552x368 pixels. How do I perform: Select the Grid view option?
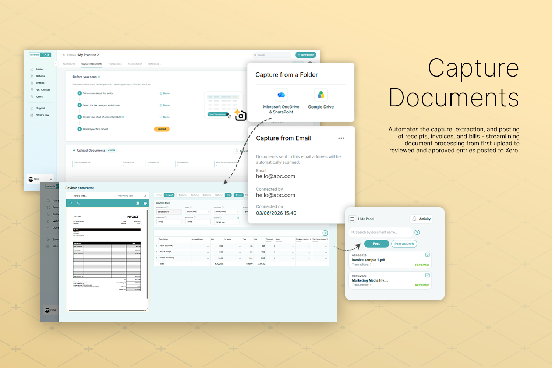(228, 195)
